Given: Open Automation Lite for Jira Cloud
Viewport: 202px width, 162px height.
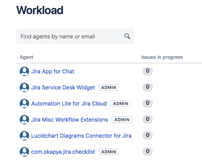Looking at the screenshot, I should pos(69,104).
